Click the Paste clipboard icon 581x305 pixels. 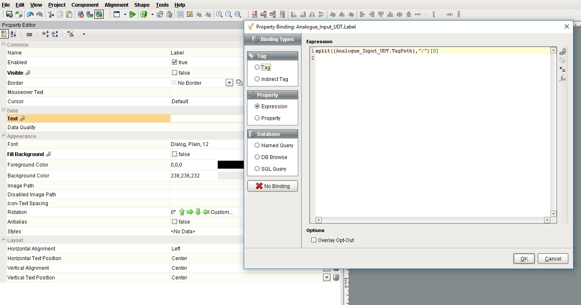[69, 14]
